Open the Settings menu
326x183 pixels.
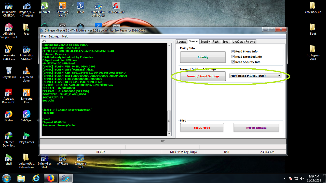coord(54,36)
